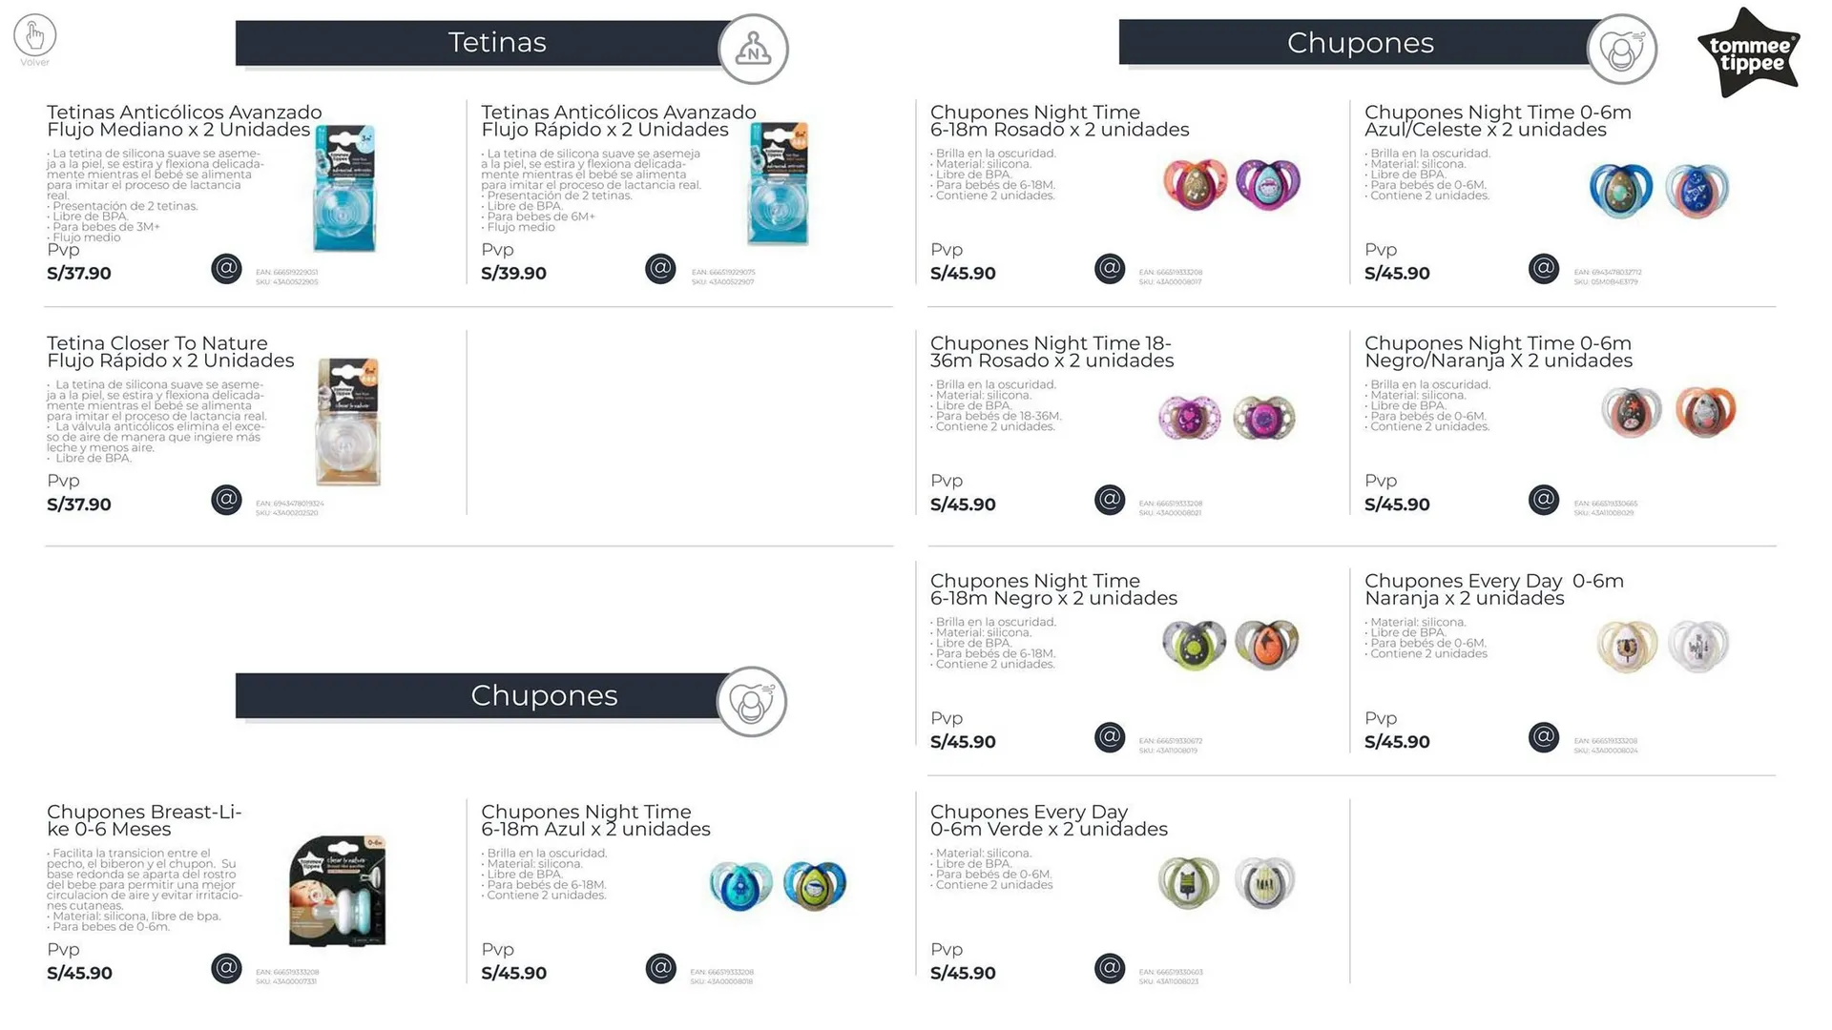The width and height of the screenshot is (1832, 1030).
Task: Click @ icon for Chupones Breast-Like 0-6 Meses
Action: point(226,969)
